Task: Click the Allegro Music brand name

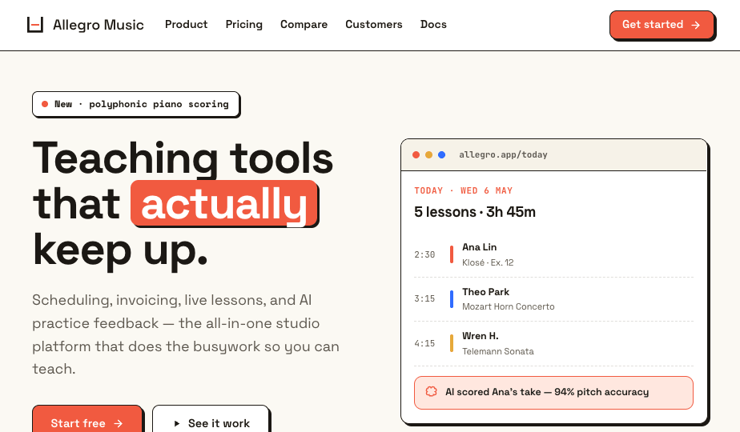Action: click(99, 25)
